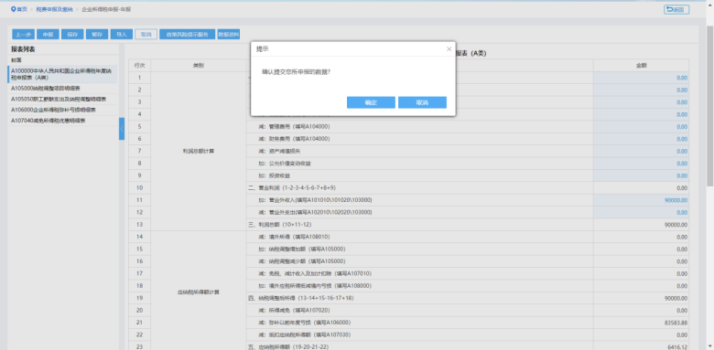Click the 申报 toolbar button

48,34
